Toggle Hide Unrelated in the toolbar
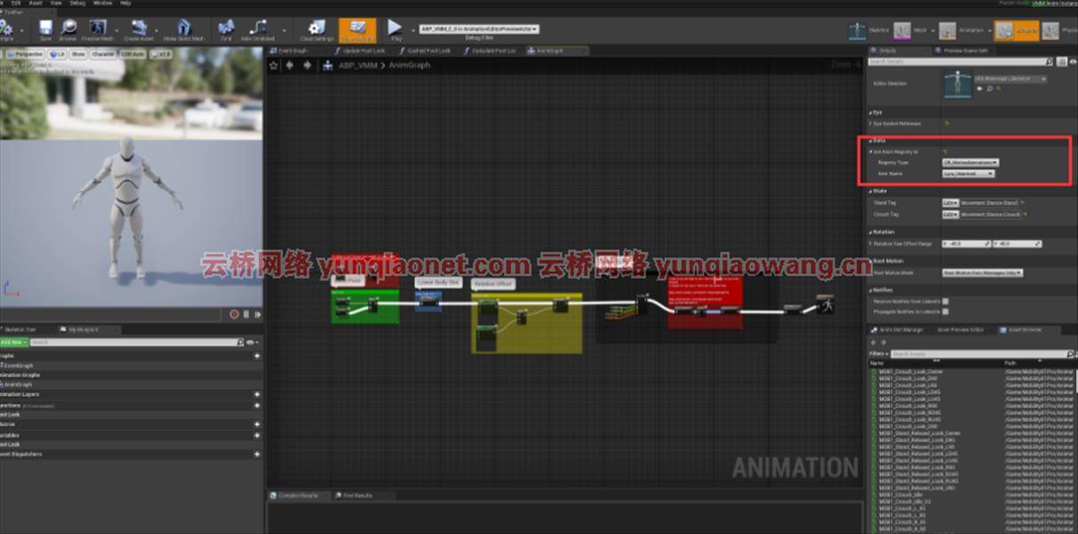Viewport: 1078px width, 534px height. [x=257, y=29]
